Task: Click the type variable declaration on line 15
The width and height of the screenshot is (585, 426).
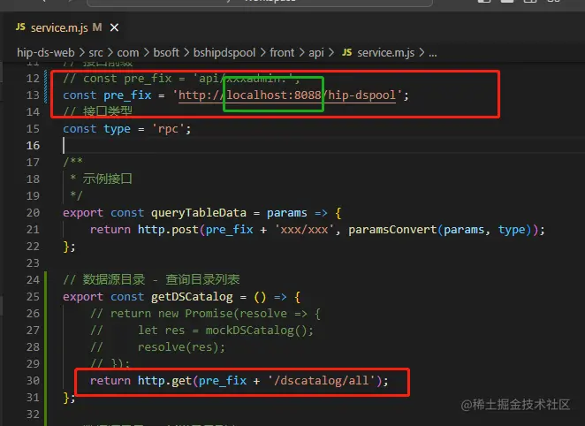Action: coord(117,129)
